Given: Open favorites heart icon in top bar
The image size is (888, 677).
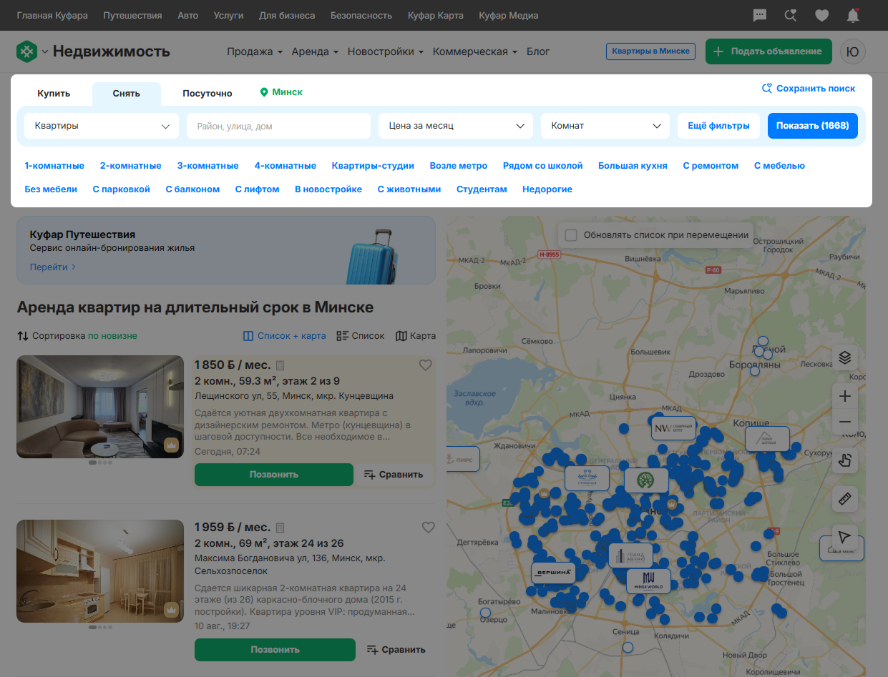Looking at the screenshot, I should pyautogui.click(x=821, y=15).
